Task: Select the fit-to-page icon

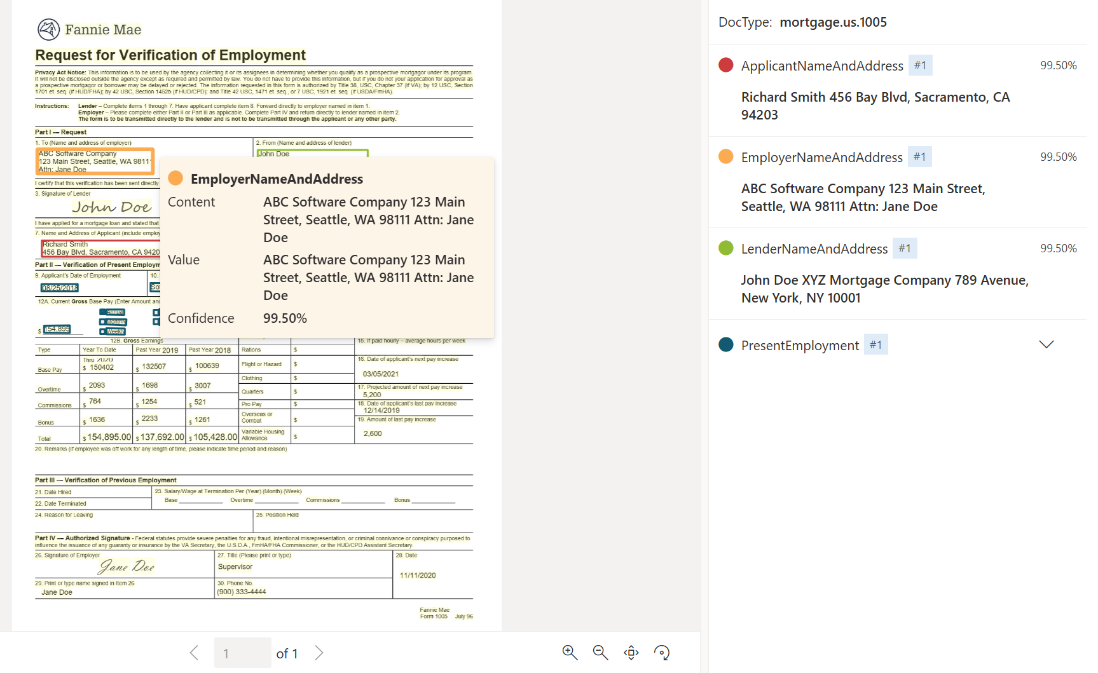Action: (631, 653)
